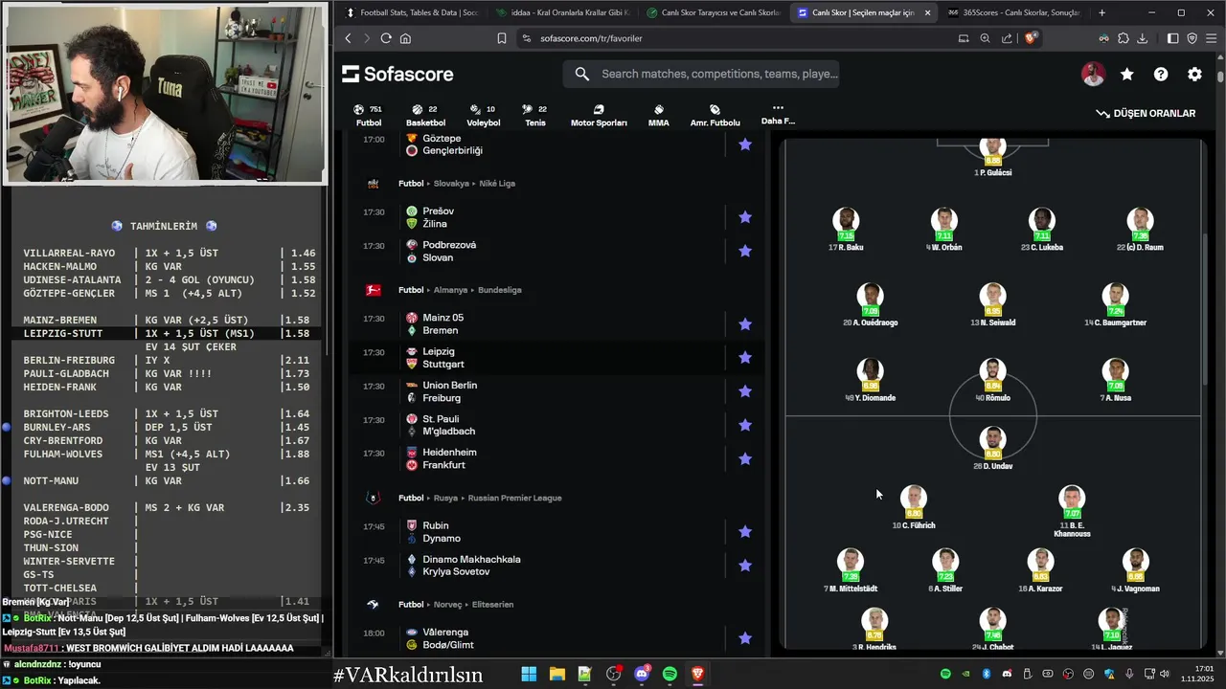Select the Basketbol sport category
Image resolution: width=1226 pixels, height=689 pixels.
pos(425,116)
